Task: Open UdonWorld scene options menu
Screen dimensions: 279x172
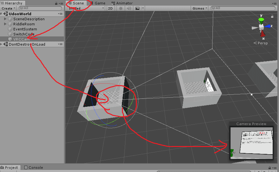Action: 60,14
